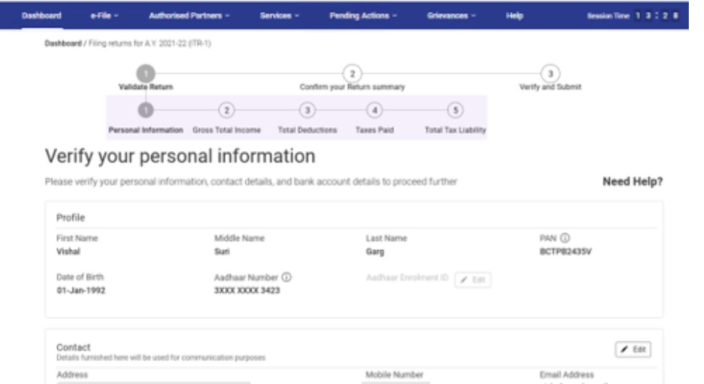
Task: Click the date of birth 01-Jan-1992
Action: pos(81,291)
